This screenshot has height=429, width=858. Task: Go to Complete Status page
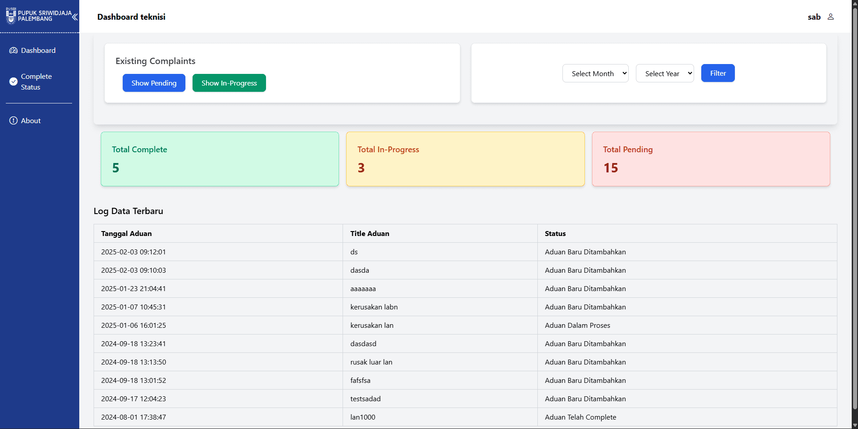[36, 82]
